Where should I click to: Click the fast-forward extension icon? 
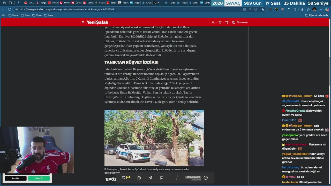click(283, 9)
